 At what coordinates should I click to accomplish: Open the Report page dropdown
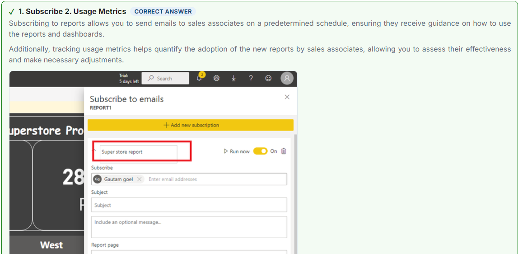(x=189, y=252)
